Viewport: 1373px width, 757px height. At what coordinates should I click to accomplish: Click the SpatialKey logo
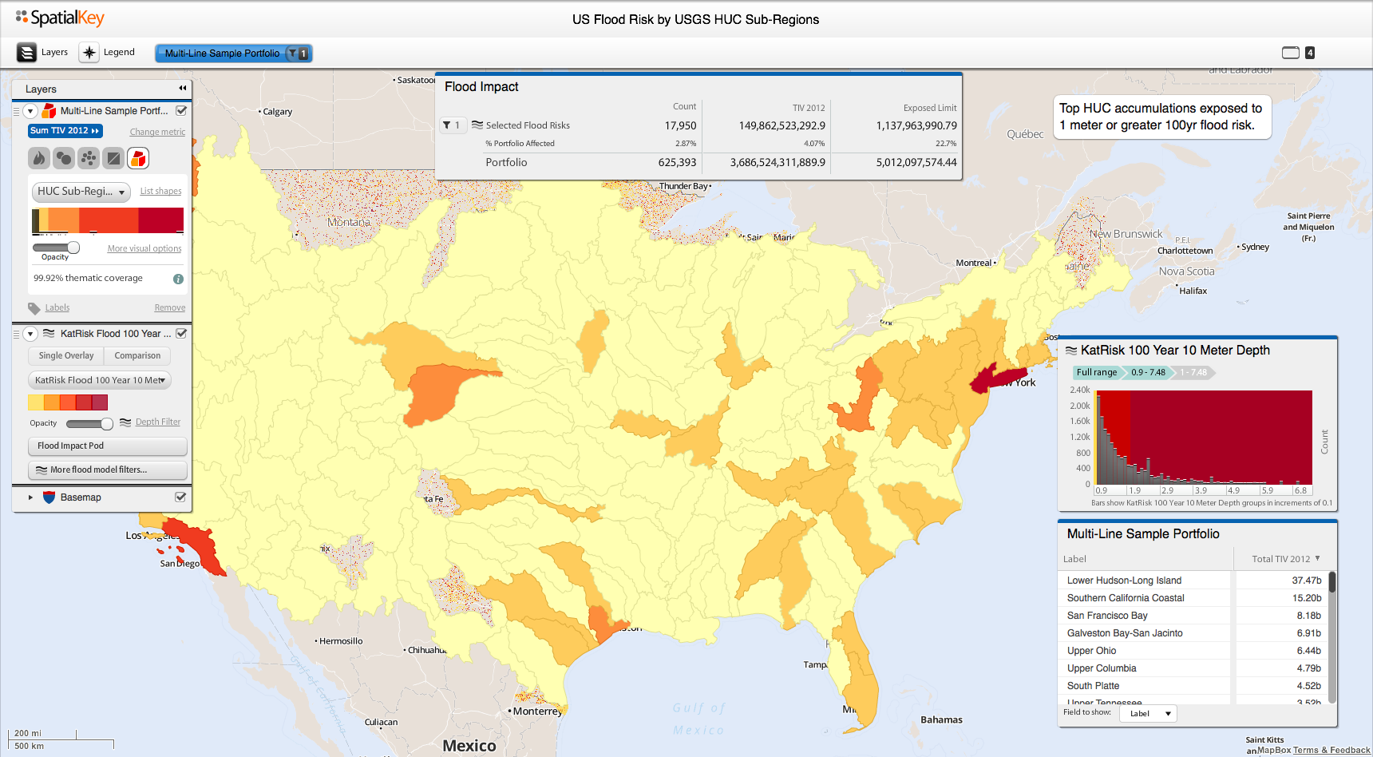(61, 18)
